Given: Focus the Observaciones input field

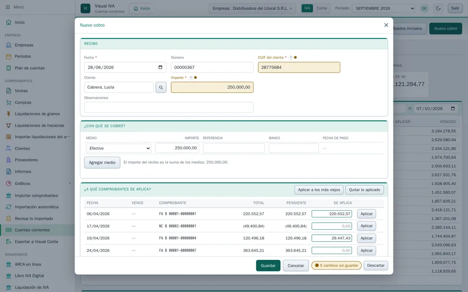Looking at the screenshot, I should [169, 107].
